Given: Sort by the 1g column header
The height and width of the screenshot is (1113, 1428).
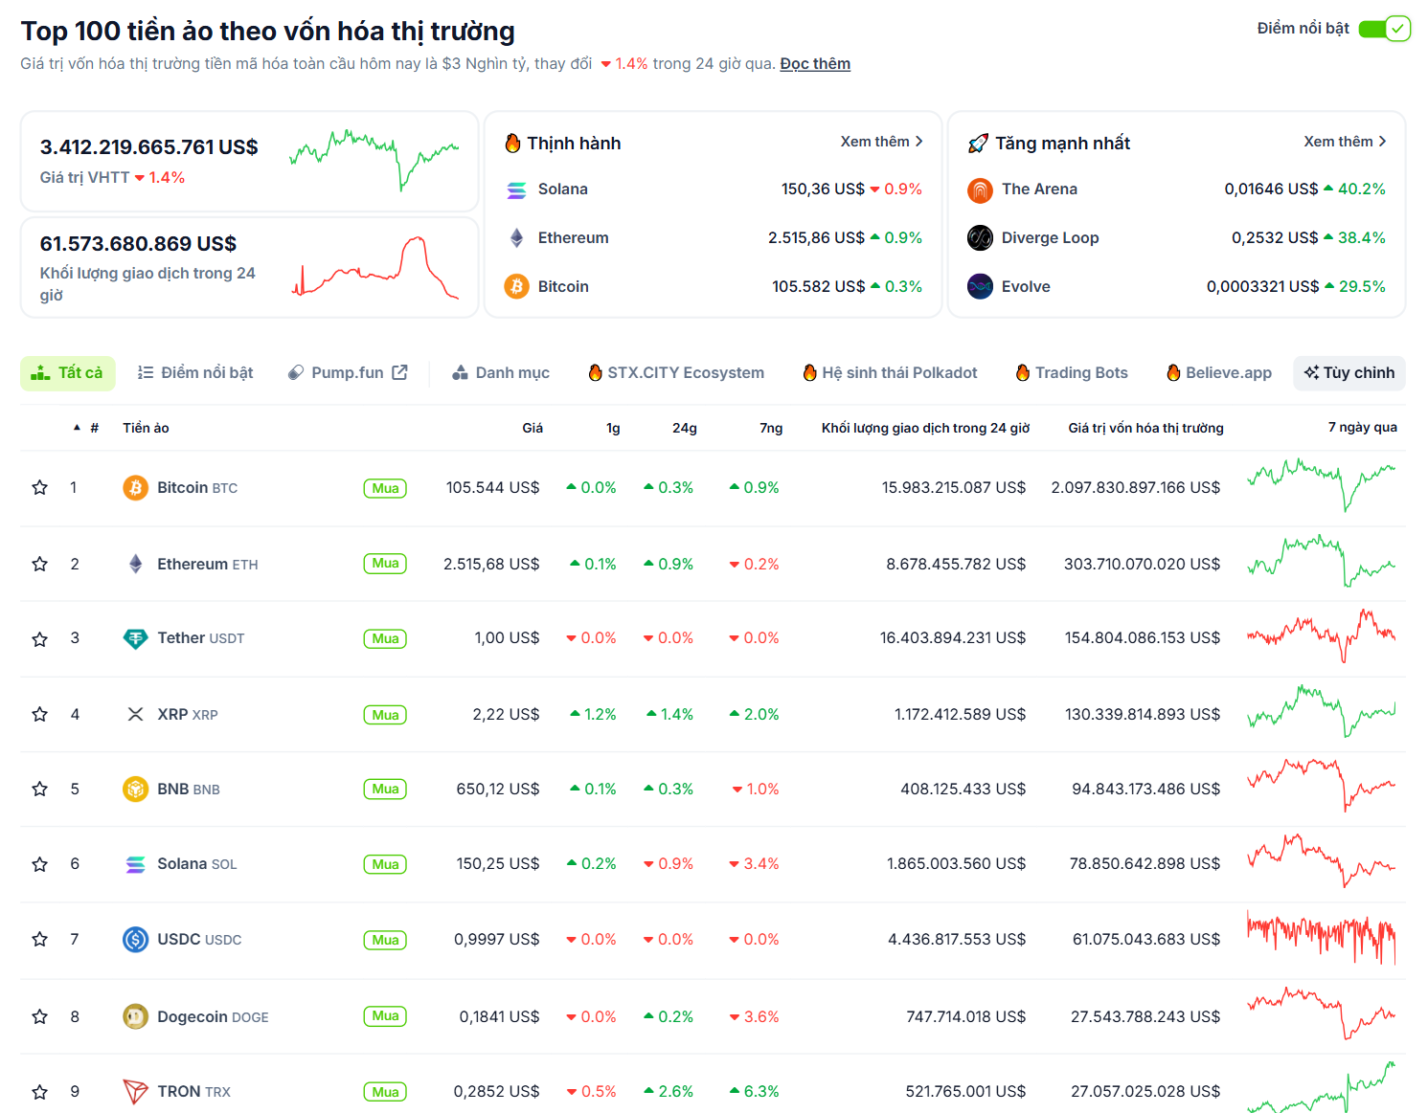Looking at the screenshot, I should click(x=613, y=428).
